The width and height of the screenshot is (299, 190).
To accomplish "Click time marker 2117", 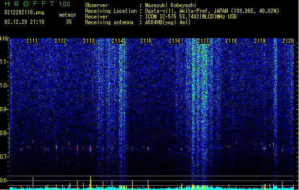I will click(203, 40).
